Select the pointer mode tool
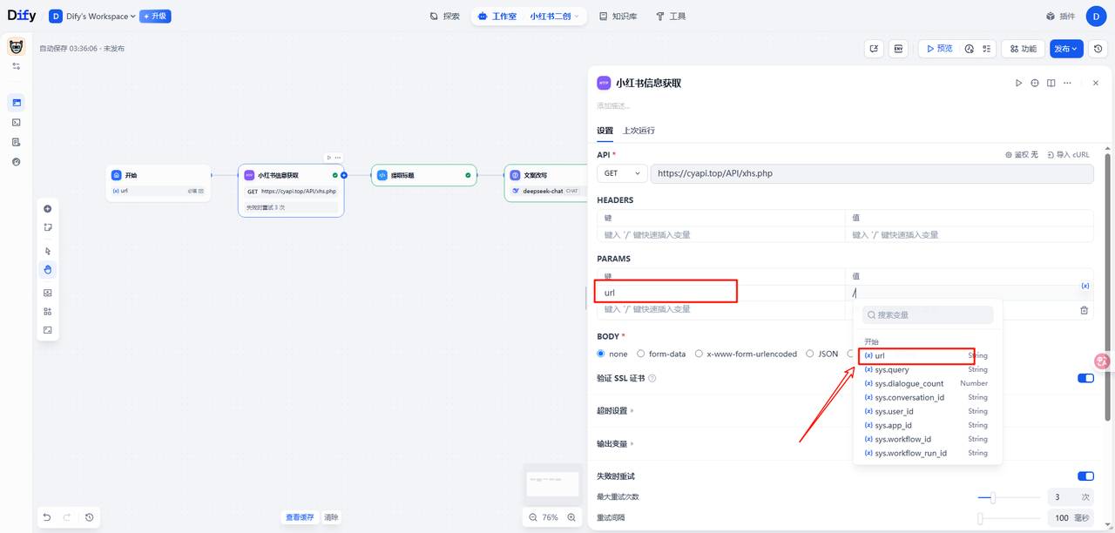 coord(47,251)
